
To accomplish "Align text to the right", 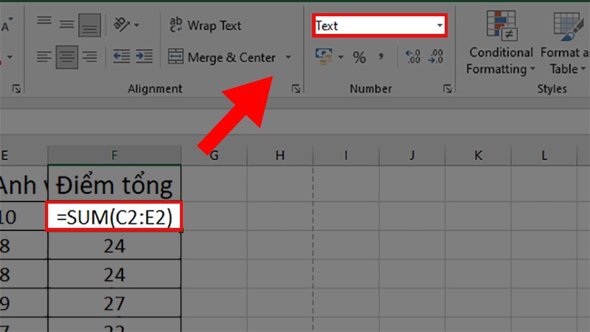I will pos(89,57).
